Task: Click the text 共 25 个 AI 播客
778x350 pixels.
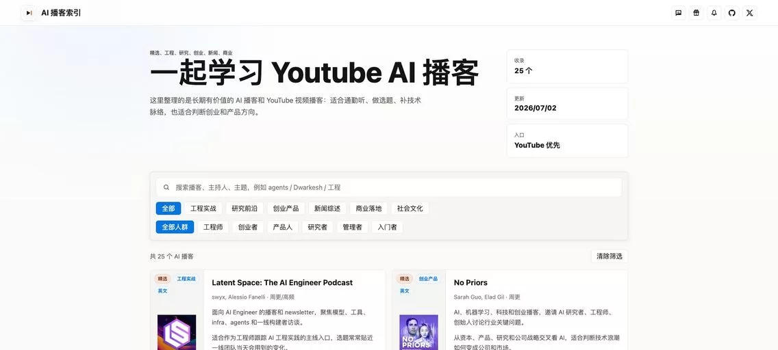Action: point(172,256)
